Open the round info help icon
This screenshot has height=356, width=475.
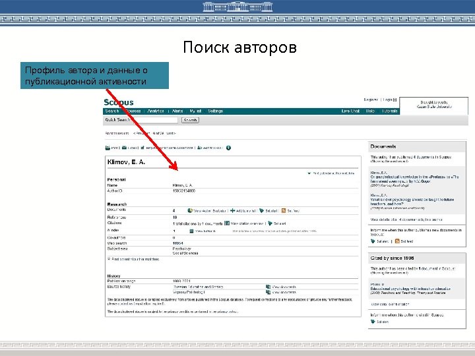coord(228,148)
